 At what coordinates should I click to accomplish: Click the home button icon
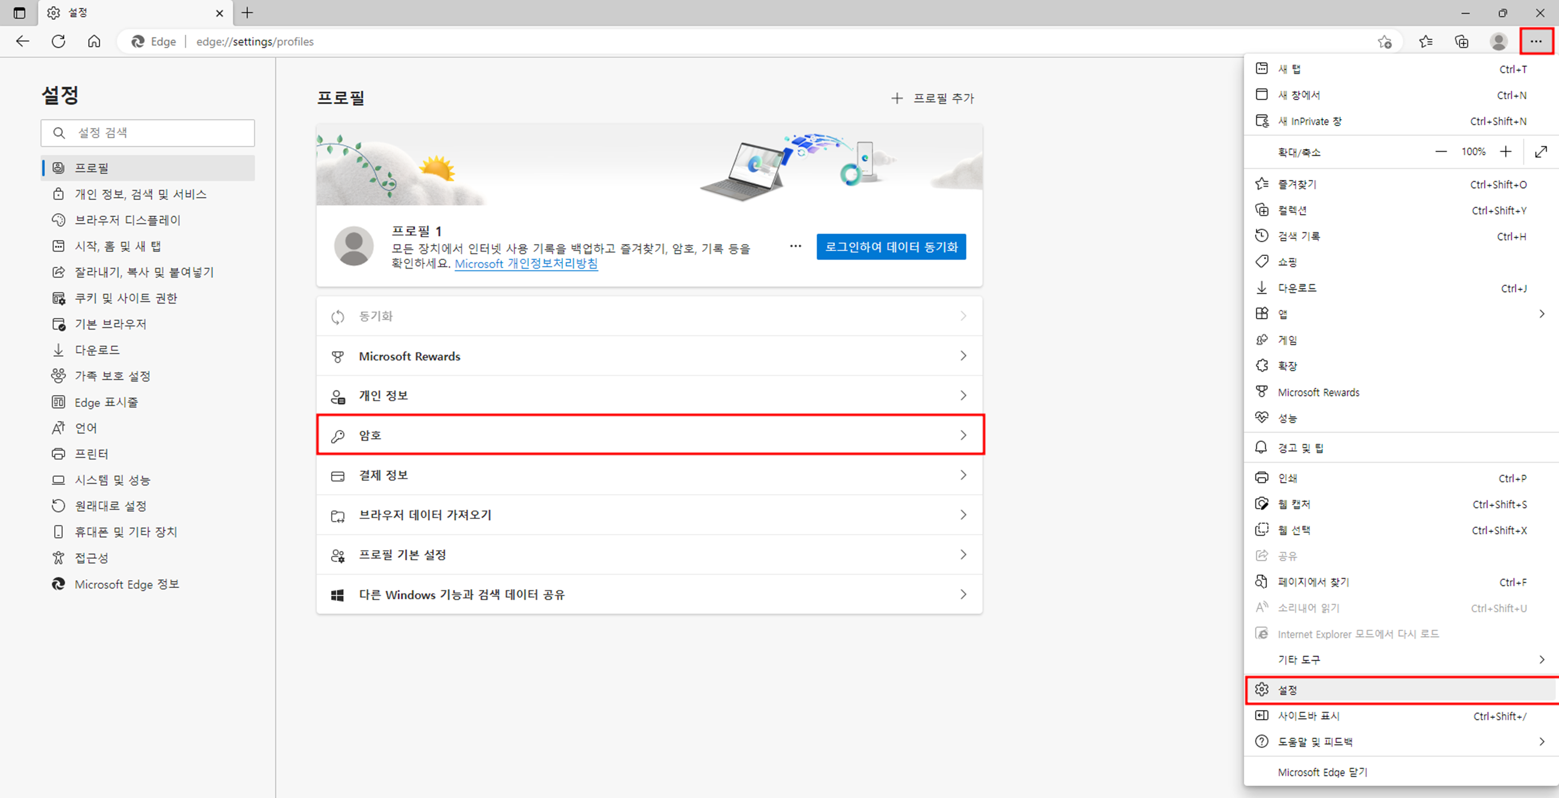tap(94, 41)
